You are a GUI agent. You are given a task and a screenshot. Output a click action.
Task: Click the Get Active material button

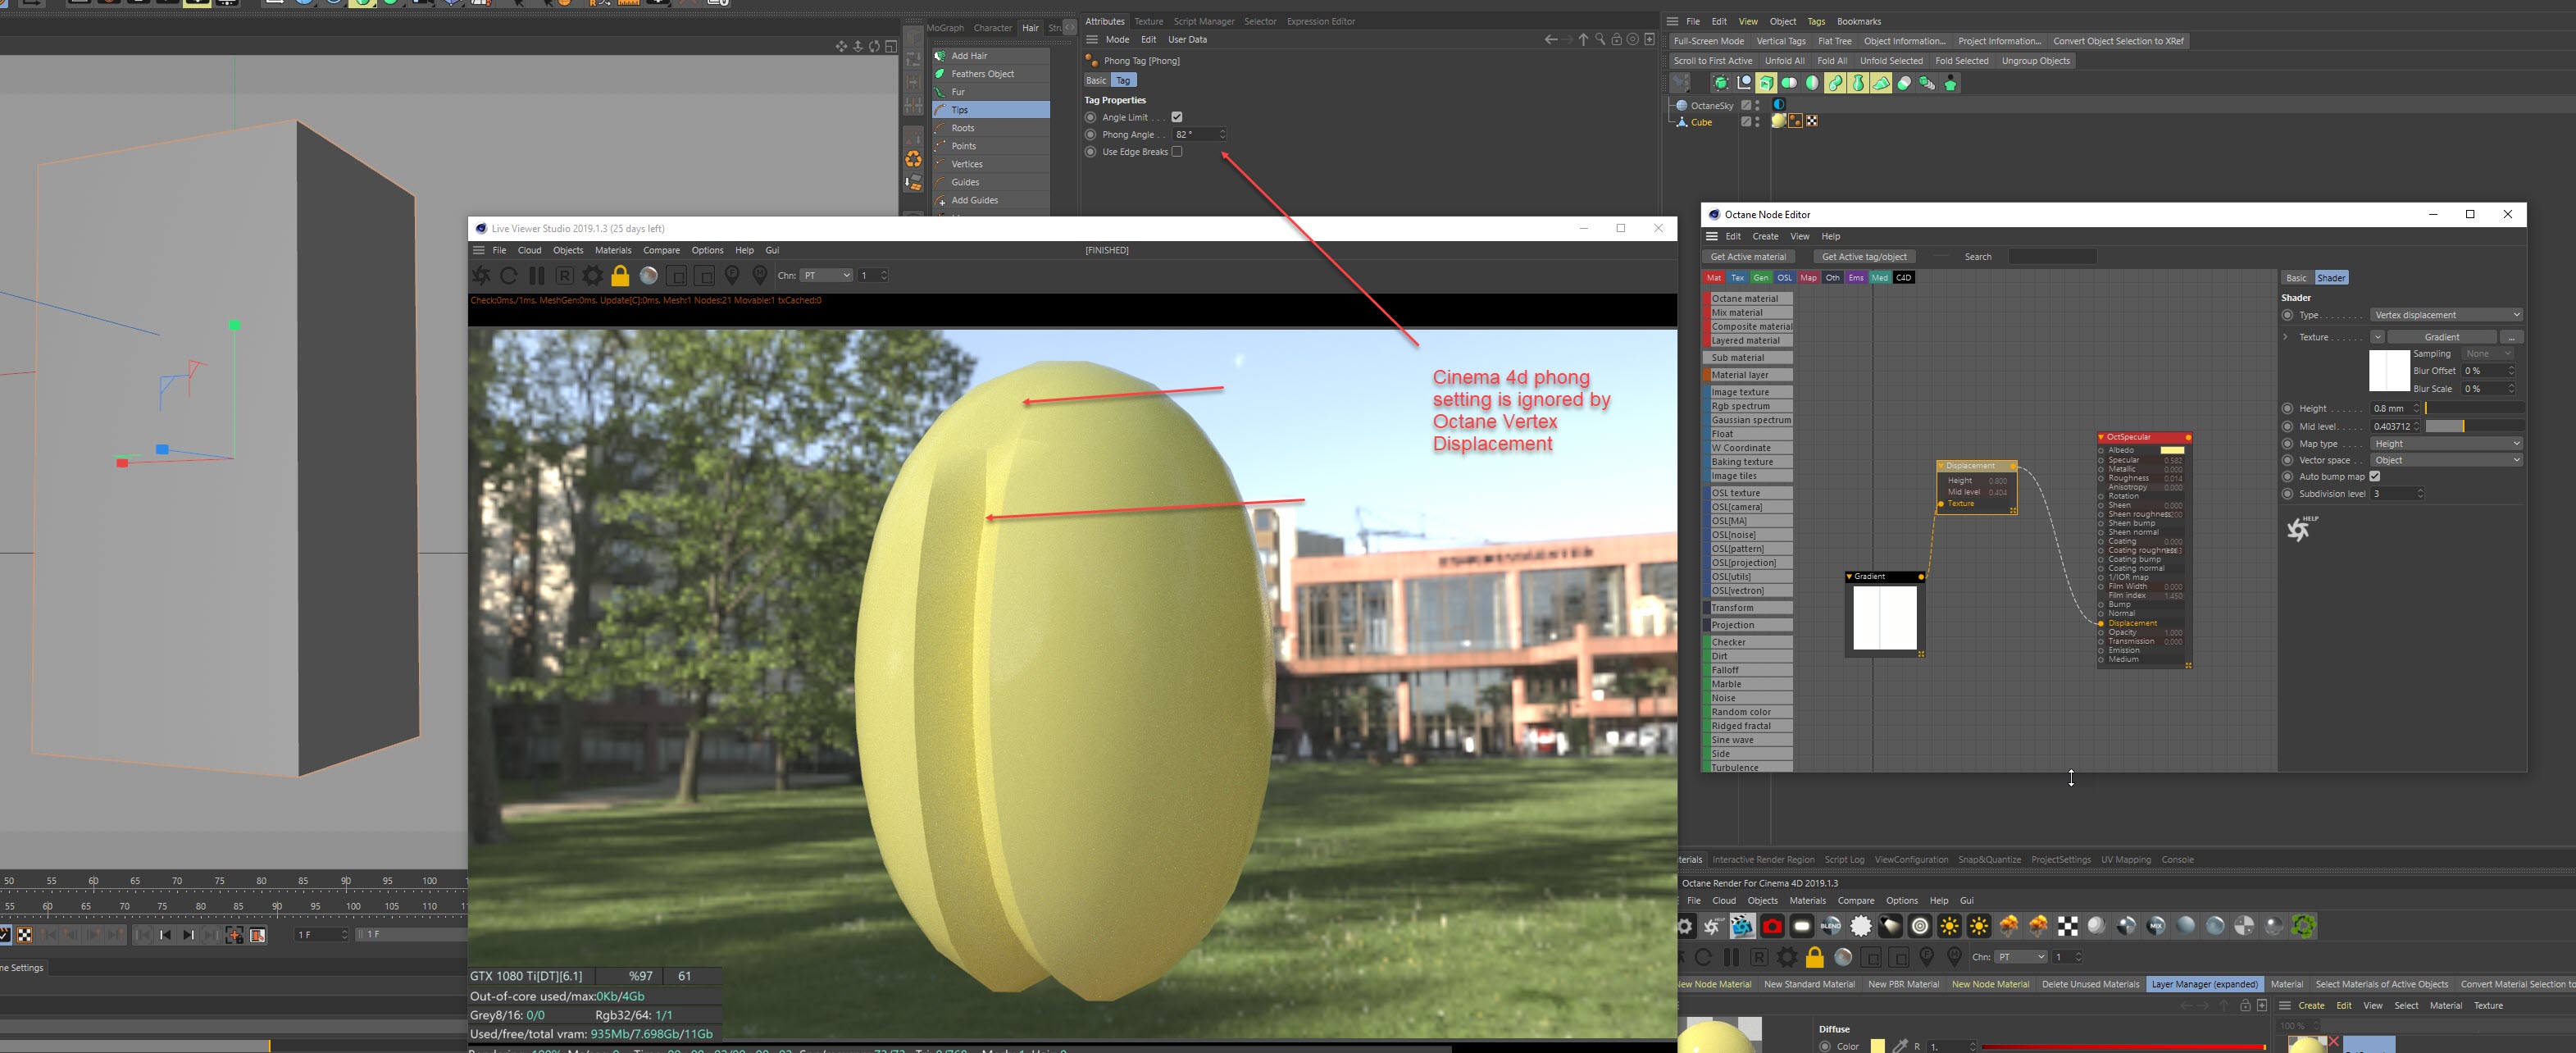point(1748,257)
